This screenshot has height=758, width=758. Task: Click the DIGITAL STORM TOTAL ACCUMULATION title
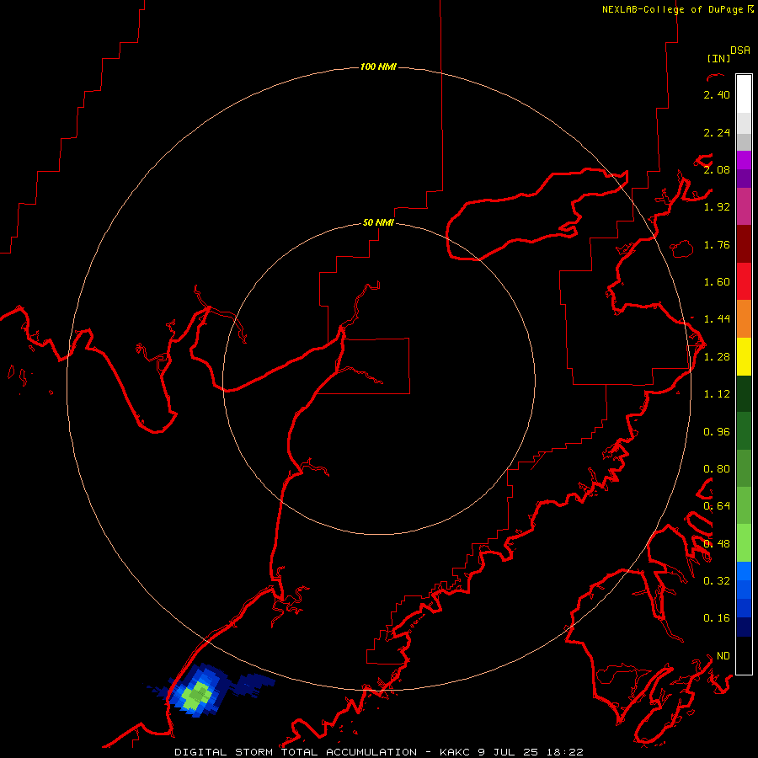click(296, 752)
